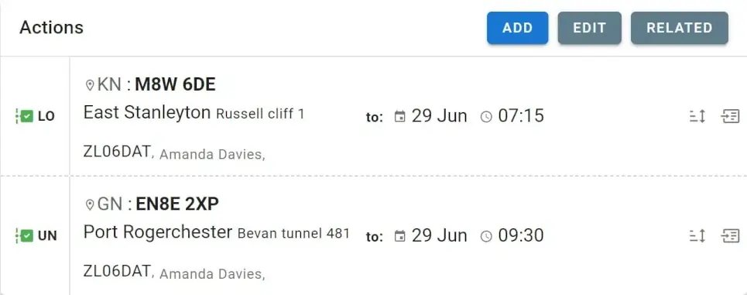The width and height of the screenshot is (747, 295).
Task: Click clock icon next to 09:30
Action: [486, 236]
